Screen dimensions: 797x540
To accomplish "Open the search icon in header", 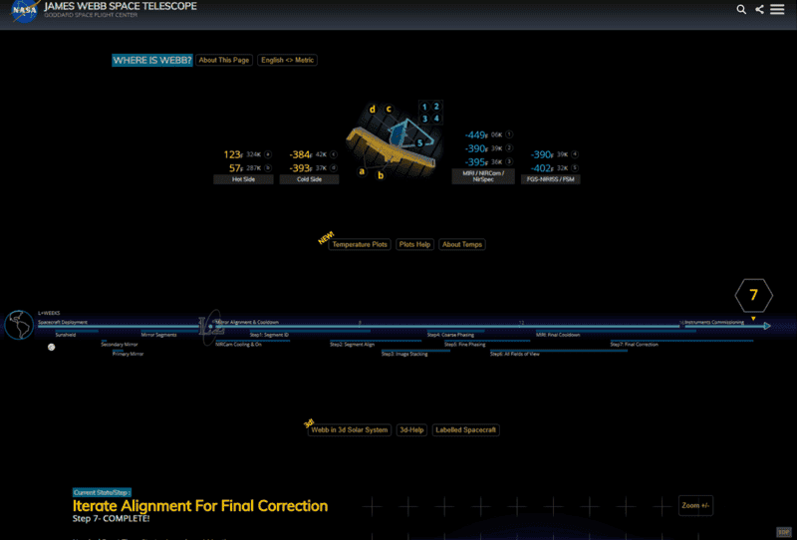I will [741, 9].
